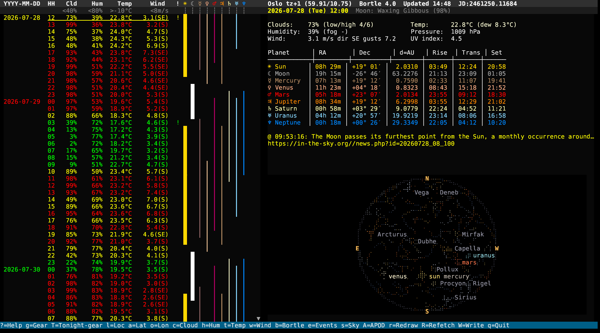Click the Sun symbol in the header row
Screen dimensions: 600x333
pos(185,4)
